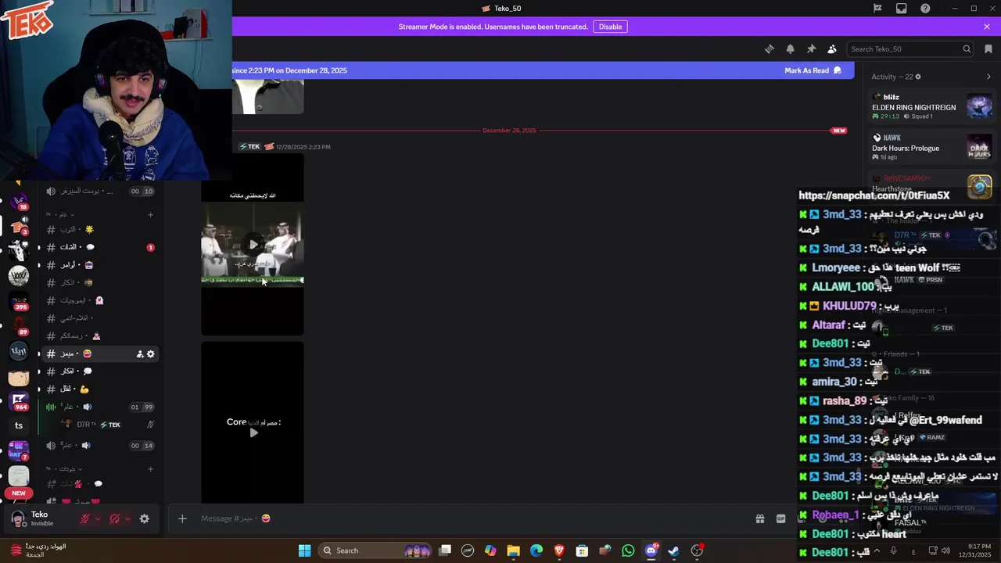Show pinned messages pin icon
The image size is (1001, 563).
coord(811,48)
